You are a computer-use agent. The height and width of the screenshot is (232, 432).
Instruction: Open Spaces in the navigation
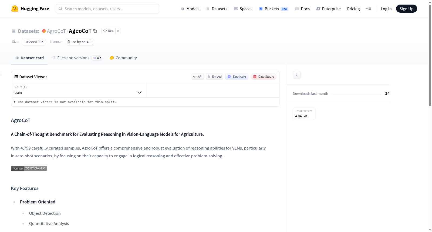point(243,9)
